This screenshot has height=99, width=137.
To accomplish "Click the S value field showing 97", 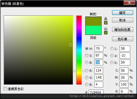I will (x=99, y=56).
